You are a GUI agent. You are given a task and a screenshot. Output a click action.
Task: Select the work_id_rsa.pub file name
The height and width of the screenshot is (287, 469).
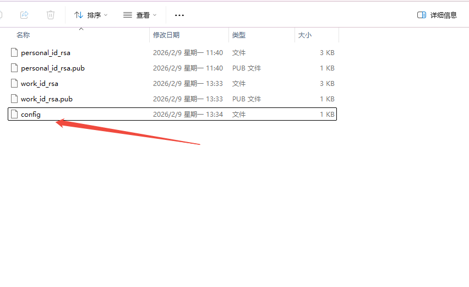point(47,99)
